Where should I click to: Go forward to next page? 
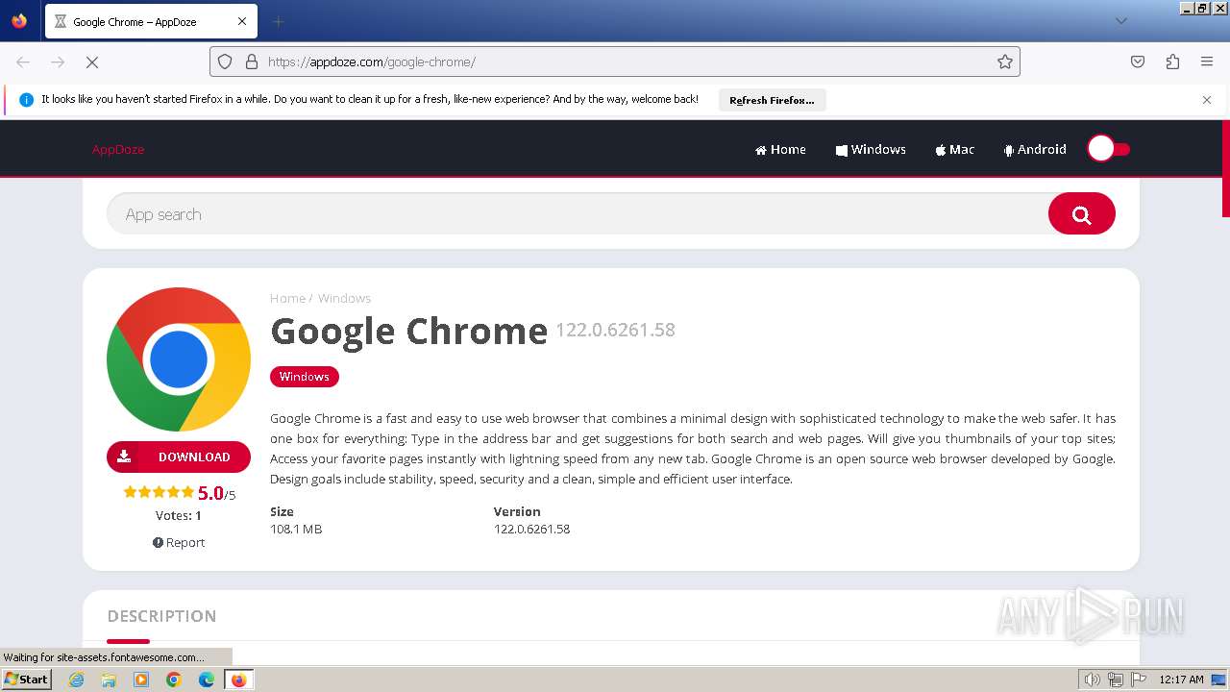coord(58,62)
